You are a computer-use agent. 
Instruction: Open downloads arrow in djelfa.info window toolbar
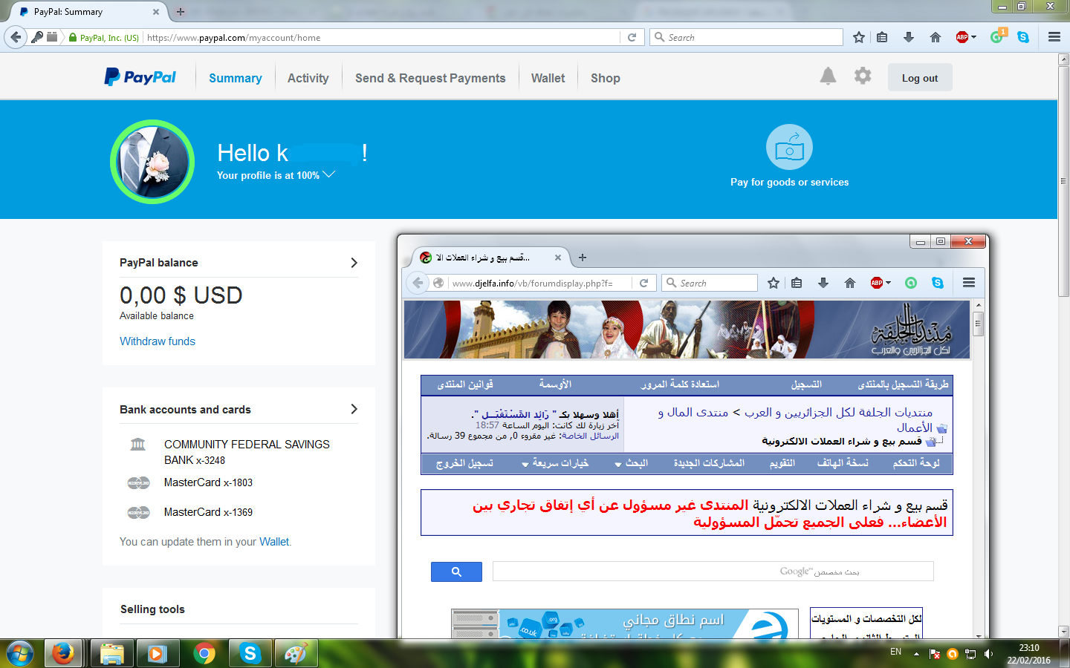tap(823, 283)
